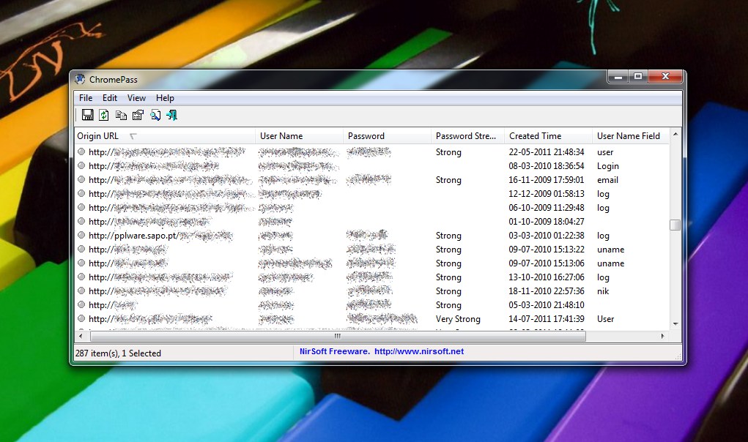
Task: Click the row icon of the 09-07-2010 15:13:06 entry
Action: [81, 263]
